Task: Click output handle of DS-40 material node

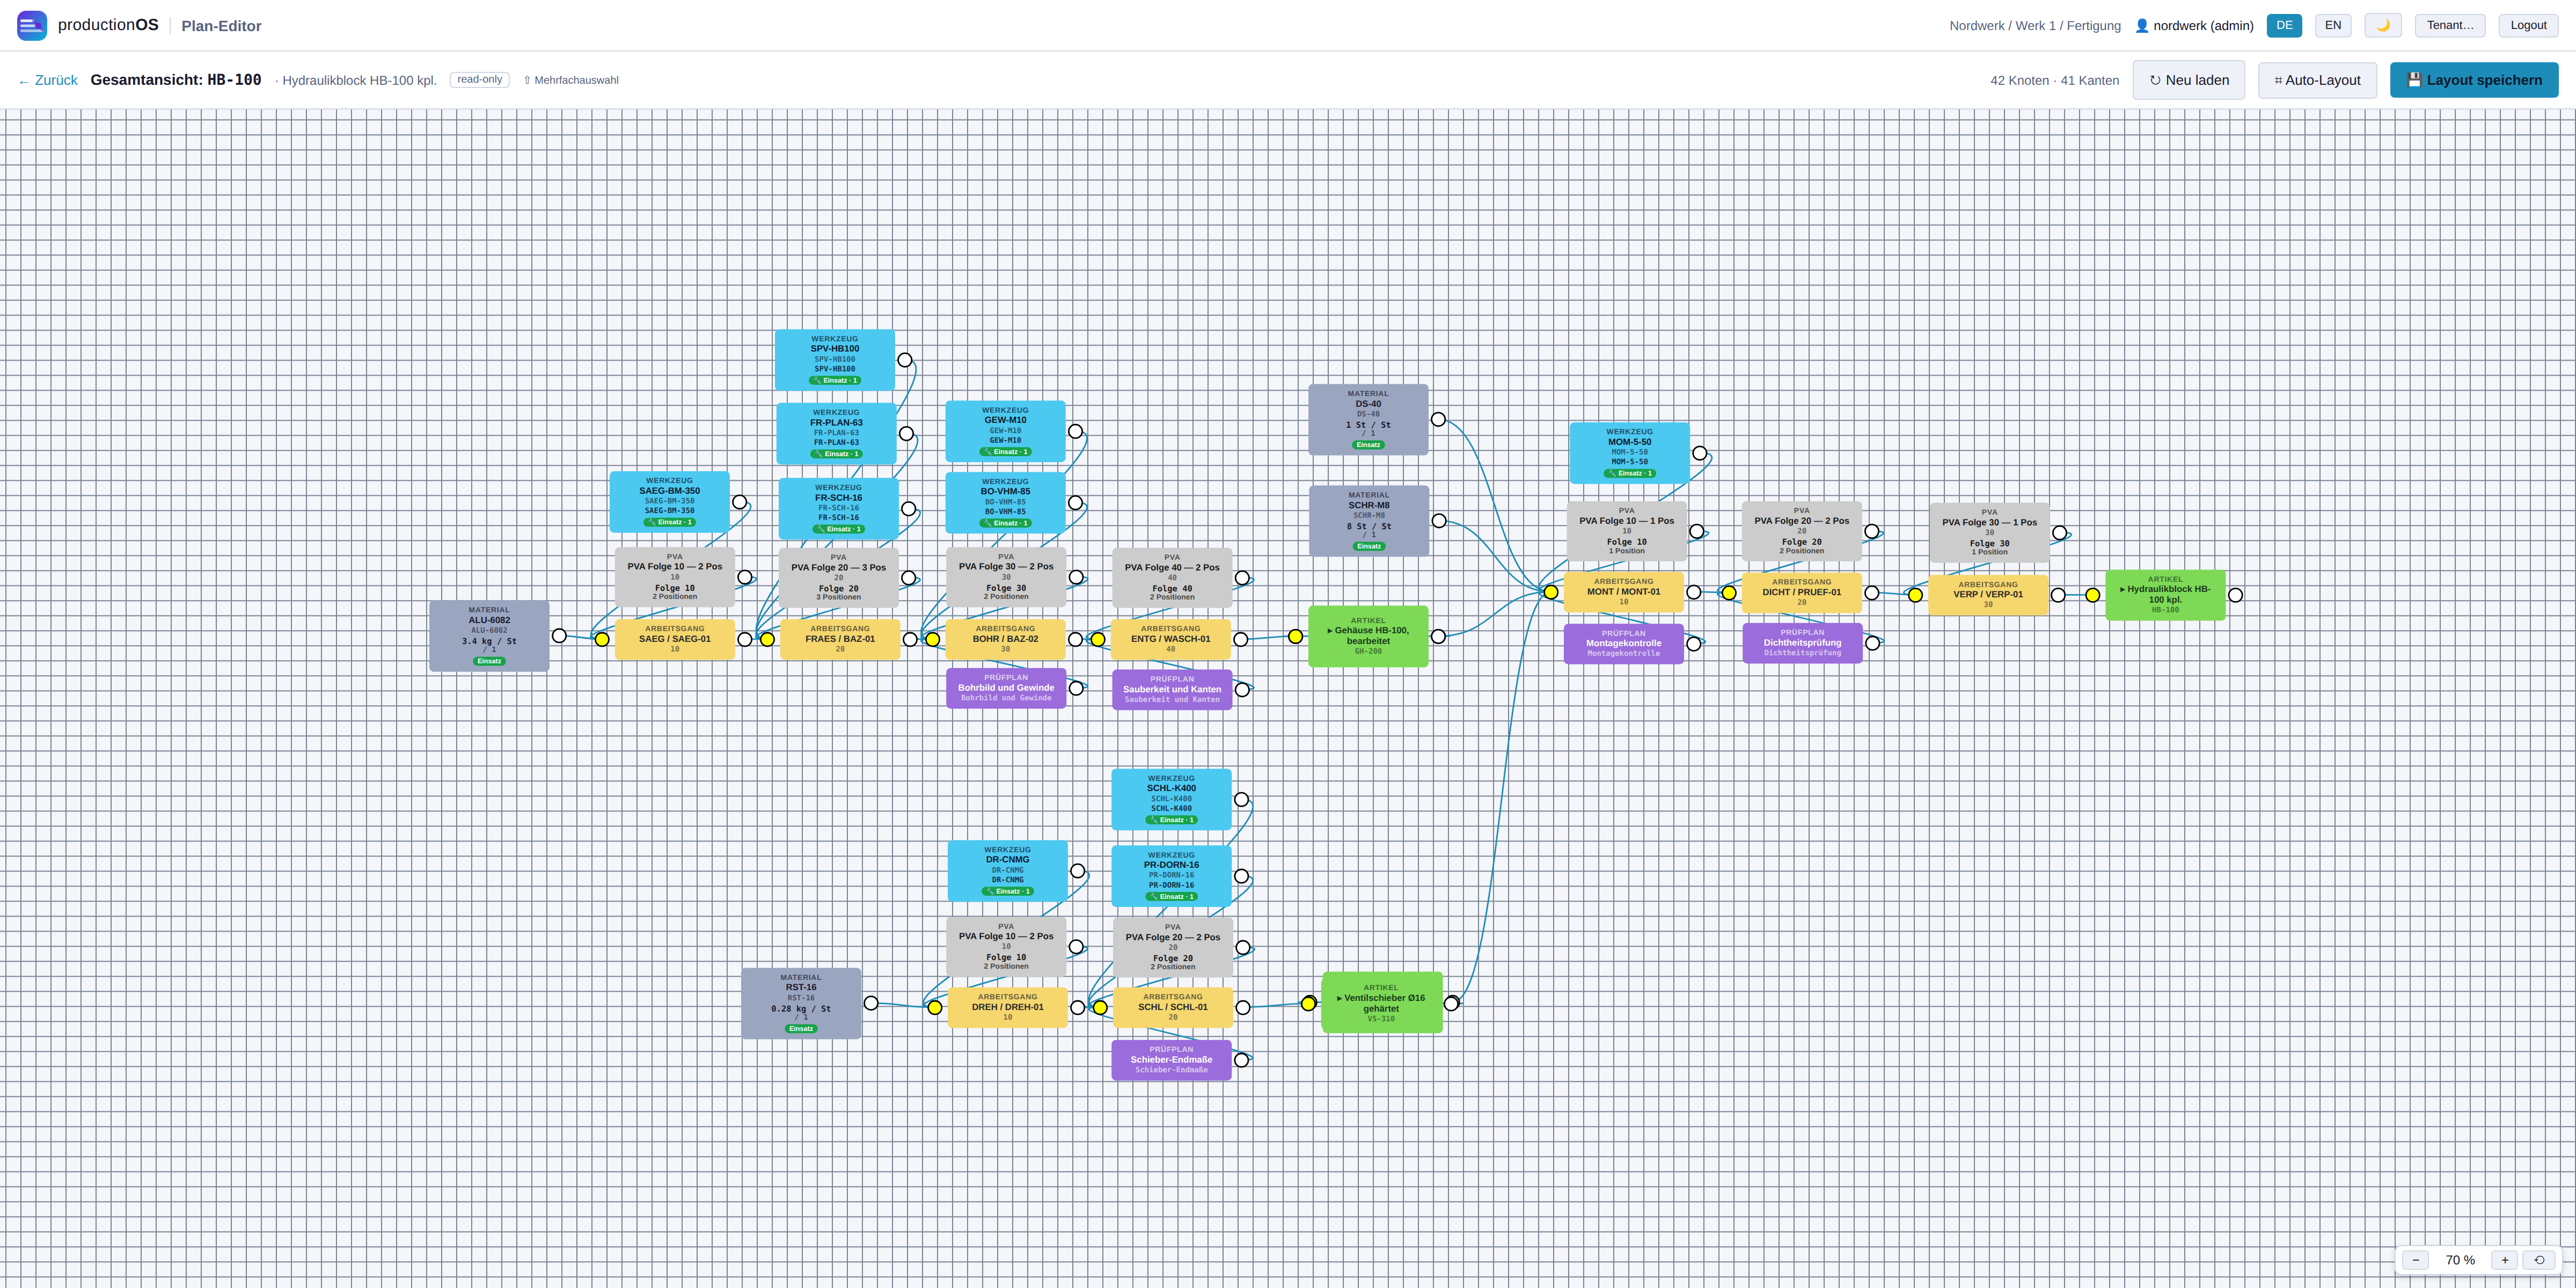Action: coord(1438,420)
